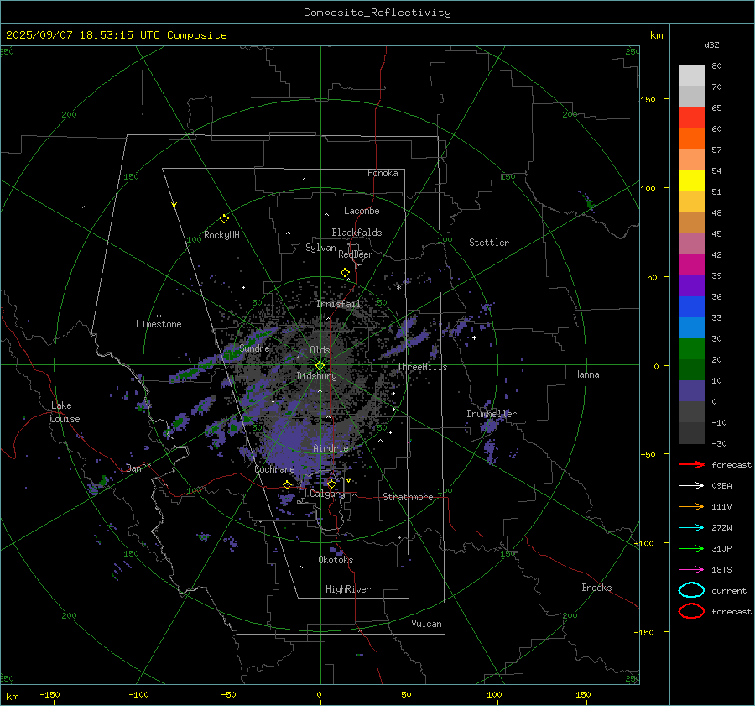Click the green 31JP arrow in legend
Image resolution: width=755 pixels, height=706 pixels.
[x=691, y=548]
